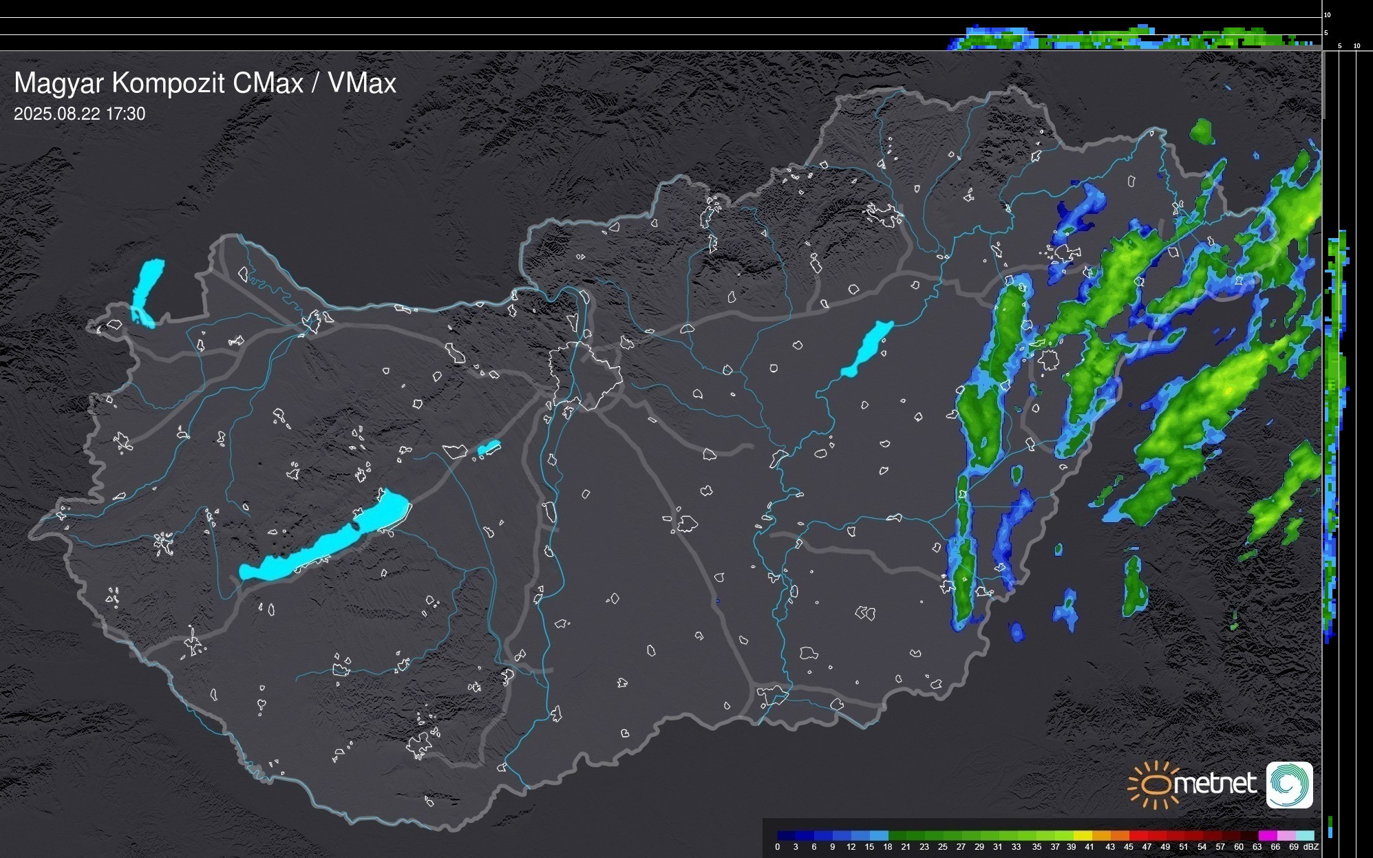Click the bright red 45 dBZ legend swatch
The image size is (1373, 858).
pyautogui.click(x=1138, y=835)
